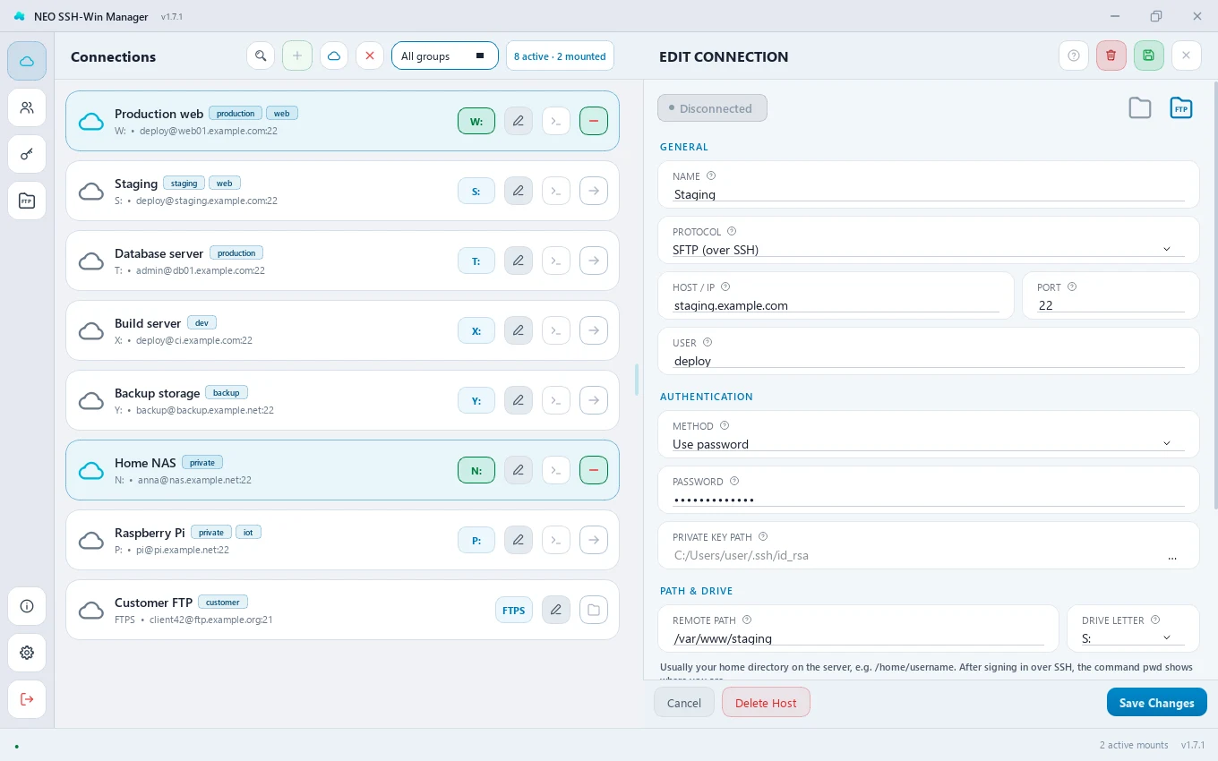Toggle the X: drive badge for Build server
This screenshot has height=761, width=1218.
[x=476, y=330]
